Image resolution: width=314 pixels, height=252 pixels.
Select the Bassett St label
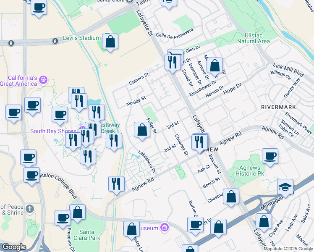click(x=215, y=164)
